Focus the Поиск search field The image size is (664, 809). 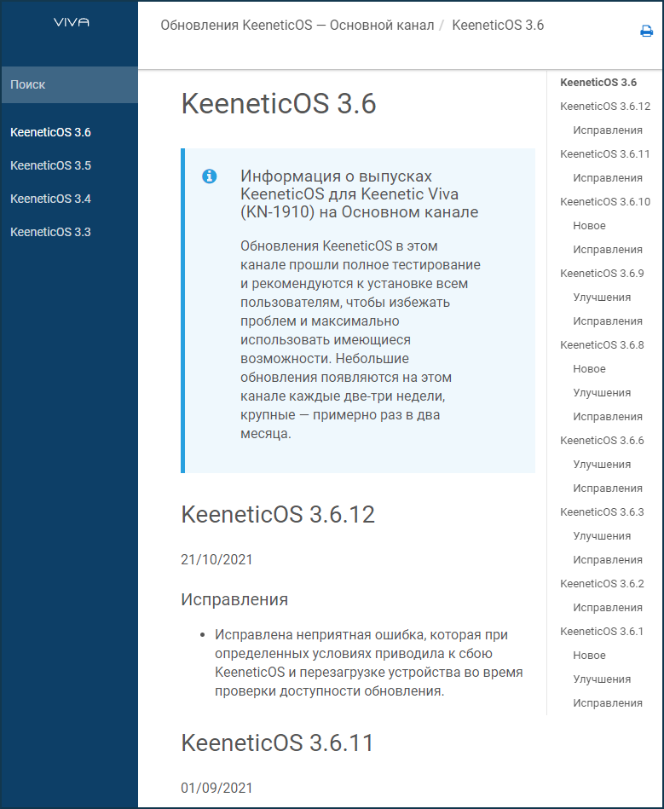click(x=70, y=84)
